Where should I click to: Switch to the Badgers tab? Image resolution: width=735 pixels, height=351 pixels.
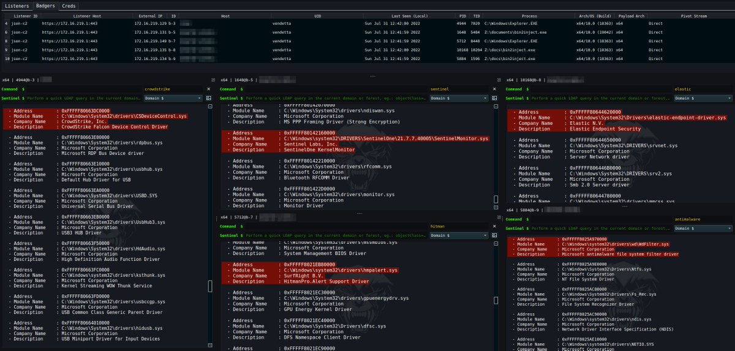pyautogui.click(x=45, y=6)
